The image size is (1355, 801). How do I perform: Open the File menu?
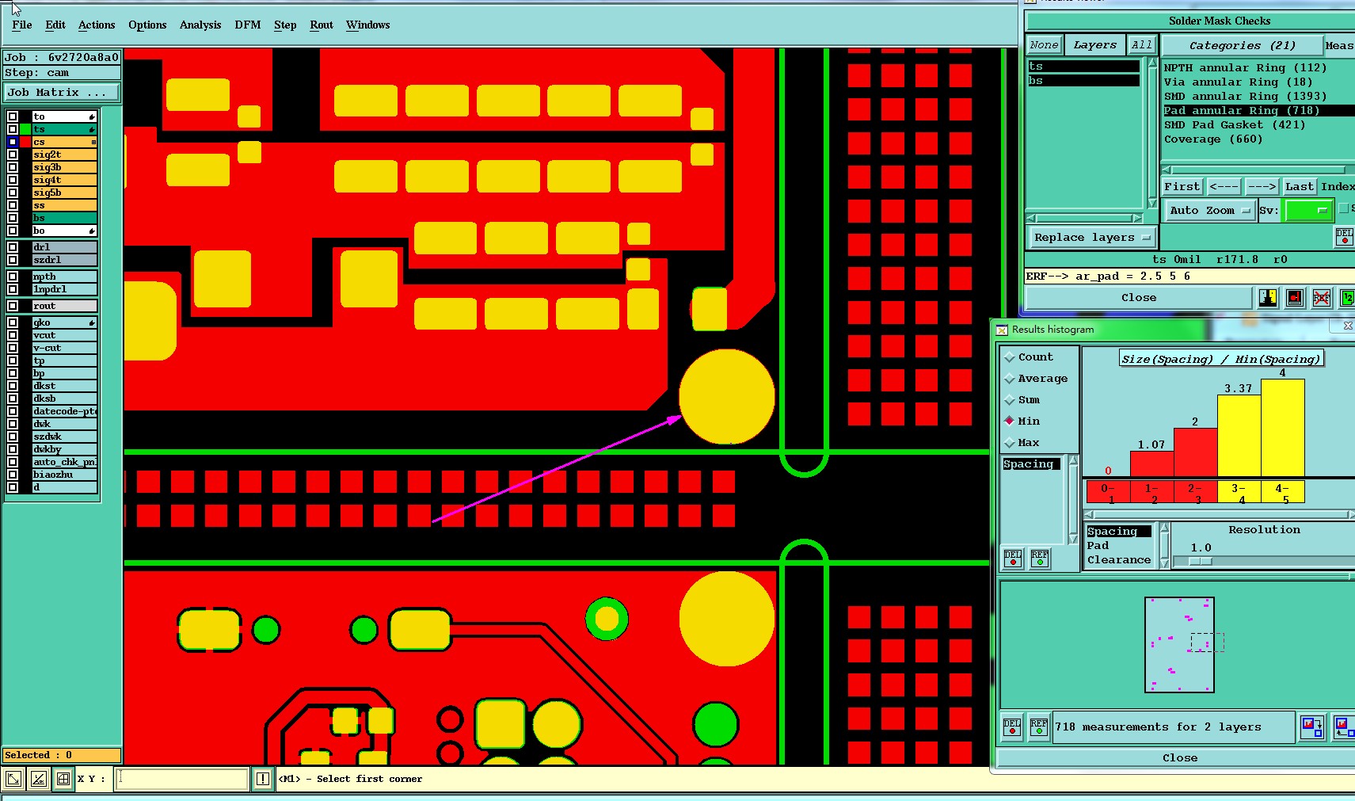[x=22, y=25]
